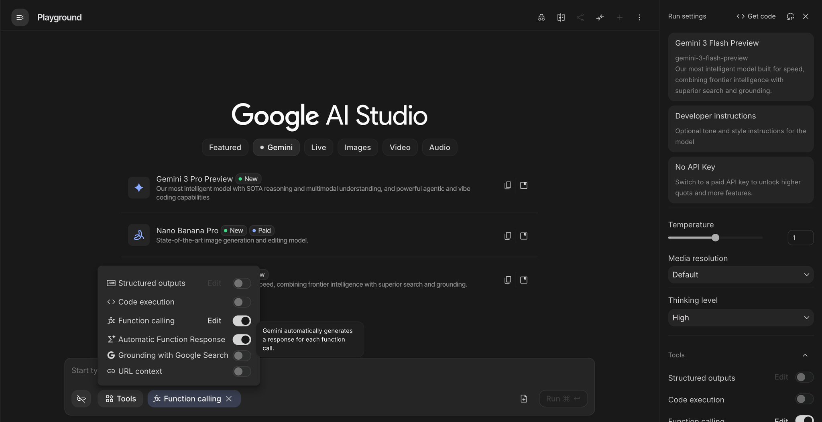
Task: Click the Code execution brackets icon
Action: [111, 302]
